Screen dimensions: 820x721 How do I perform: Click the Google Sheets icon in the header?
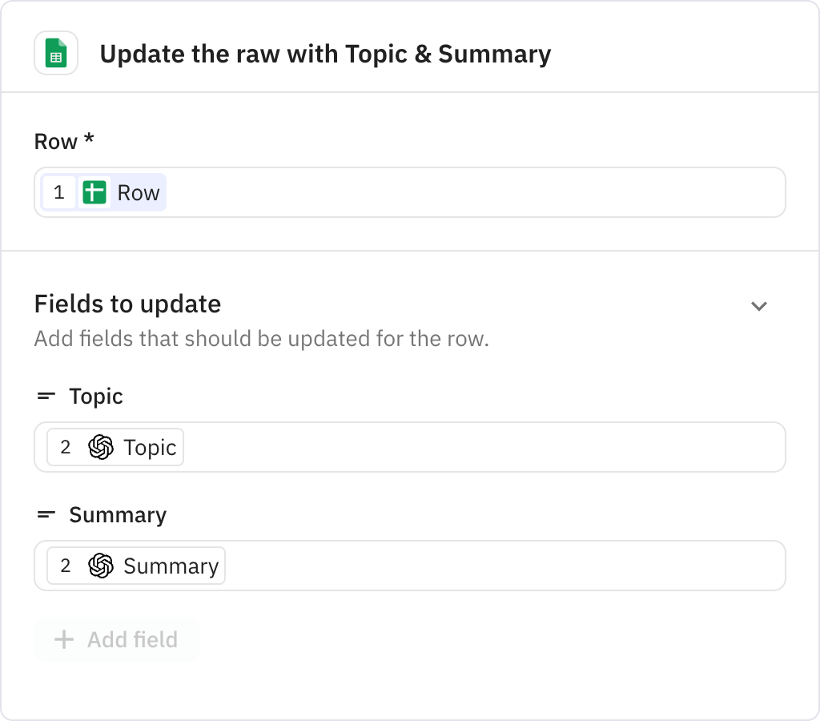click(56, 54)
